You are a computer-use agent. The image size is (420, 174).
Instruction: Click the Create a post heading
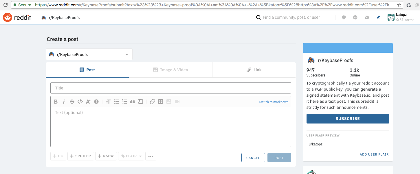click(63, 39)
